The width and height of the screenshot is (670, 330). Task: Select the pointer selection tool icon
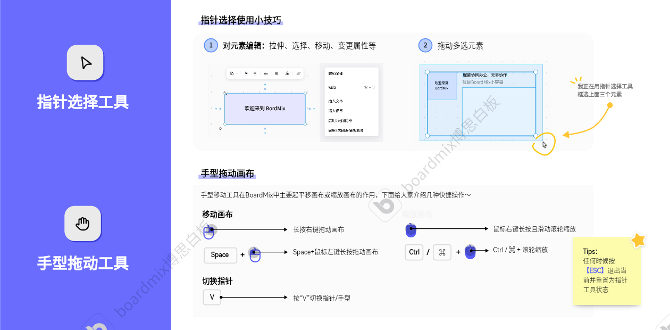click(x=85, y=63)
